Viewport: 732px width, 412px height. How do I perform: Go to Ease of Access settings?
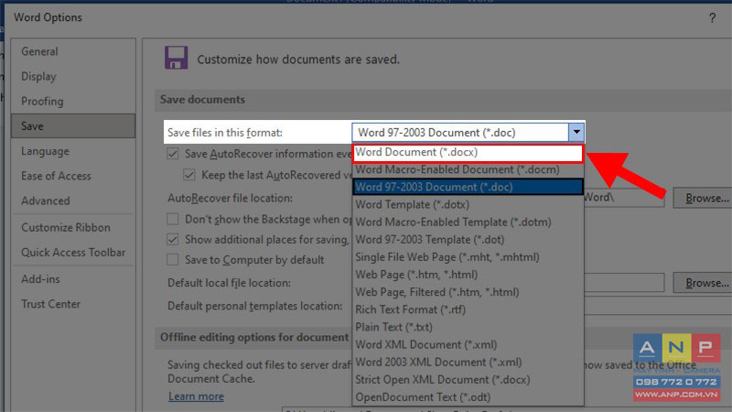coord(56,176)
